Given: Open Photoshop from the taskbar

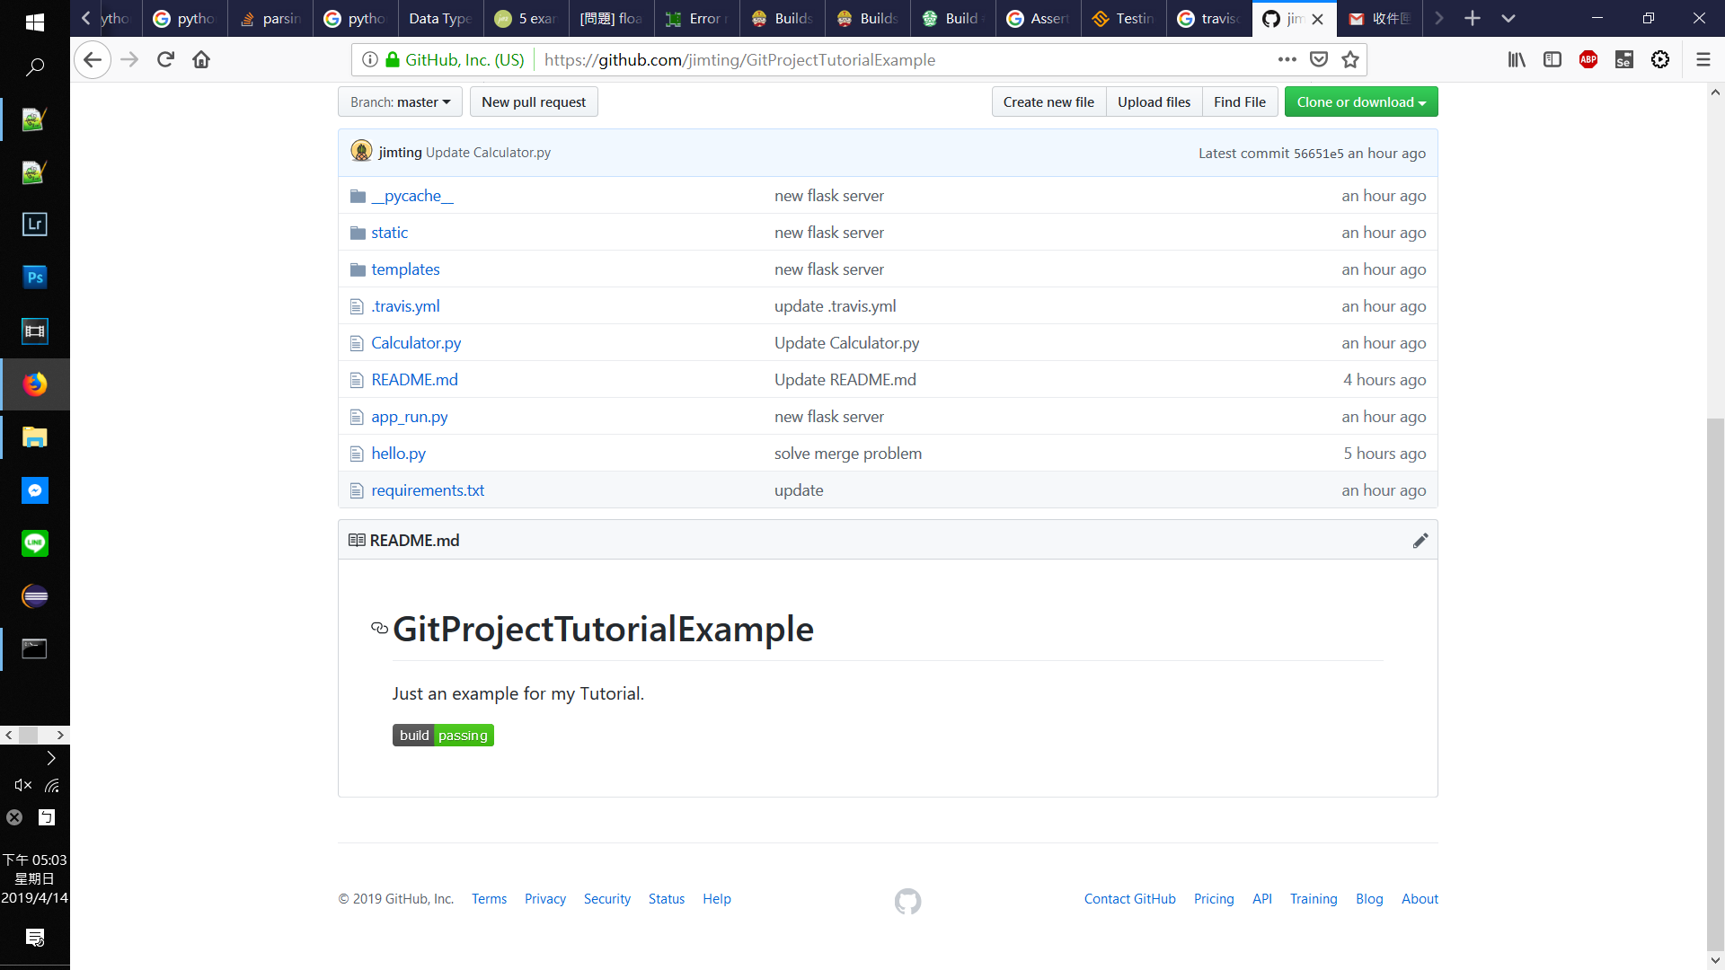Looking at the screenshot, I should pos(34,278).
